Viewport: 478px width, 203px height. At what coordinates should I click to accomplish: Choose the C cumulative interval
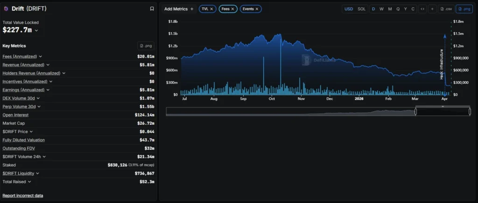click(x=413, y=9)
